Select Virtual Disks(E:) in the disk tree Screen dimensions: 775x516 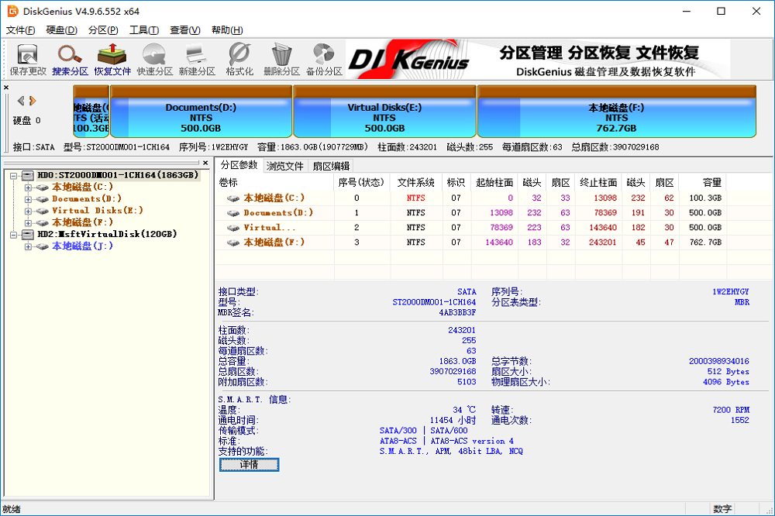coord(98,211)
